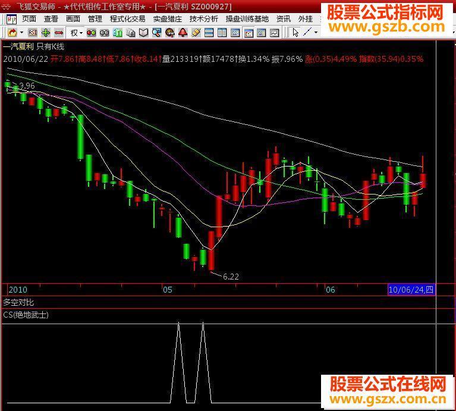
Task: Toggle the gray double circles toolbar button
Action: (105, 33)
